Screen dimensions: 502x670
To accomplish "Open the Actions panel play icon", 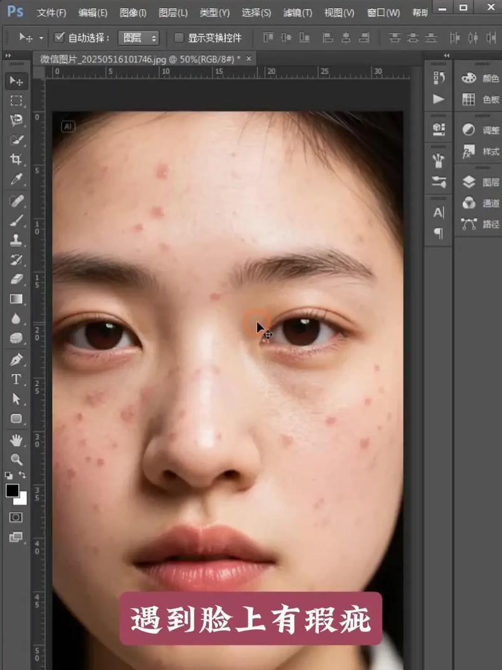I will point(439,99).
